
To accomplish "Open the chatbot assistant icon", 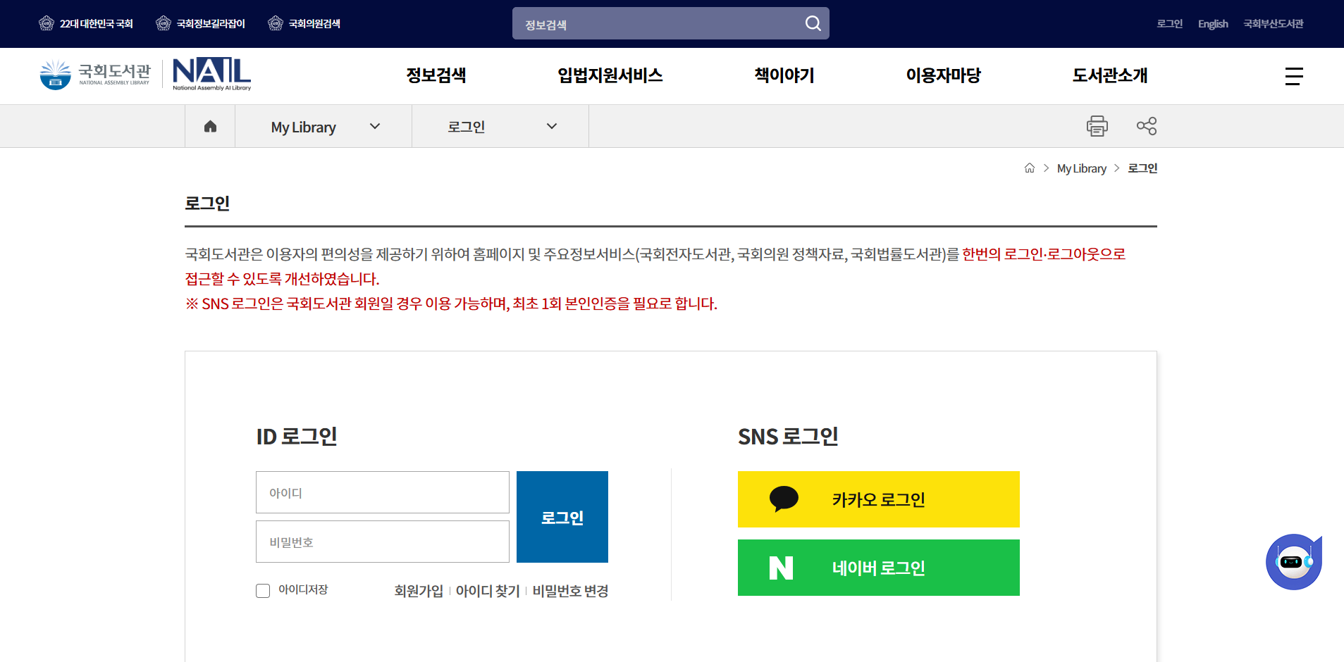I will 1293,561.
